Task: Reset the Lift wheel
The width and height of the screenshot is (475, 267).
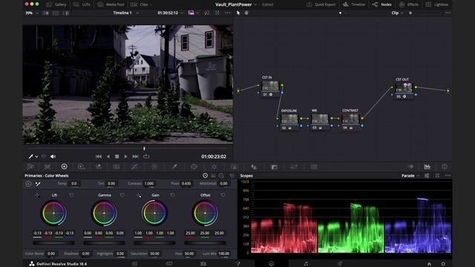Action: [71, 195]
